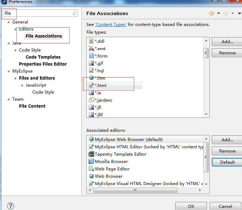Click the Web Page Editor icon
Image resolution: width=242 pixels, height=210 pixels.
click(91, 169)
